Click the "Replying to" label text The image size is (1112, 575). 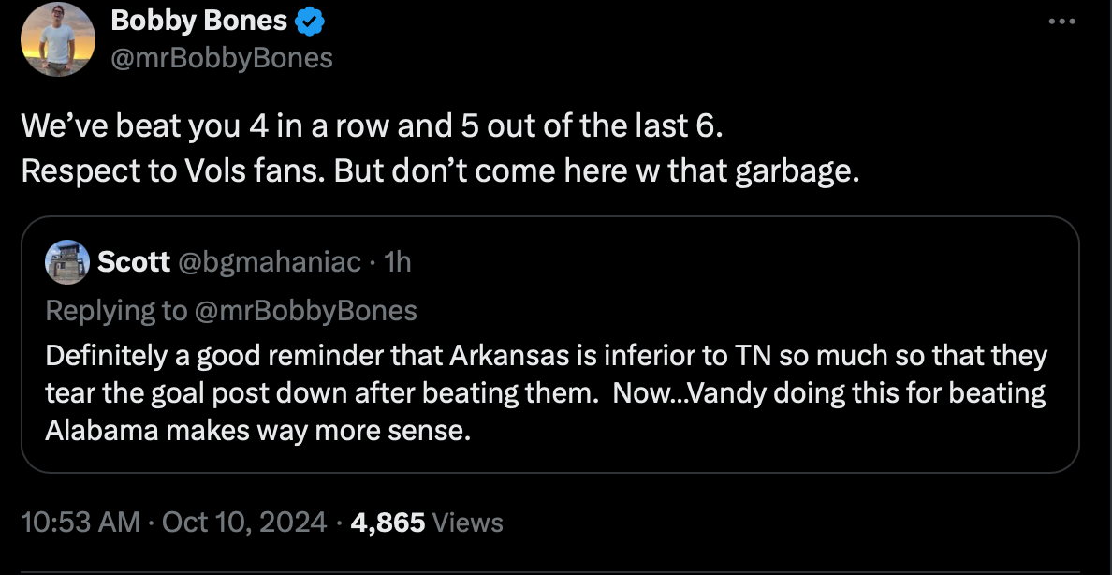click(x=116, y=310)
